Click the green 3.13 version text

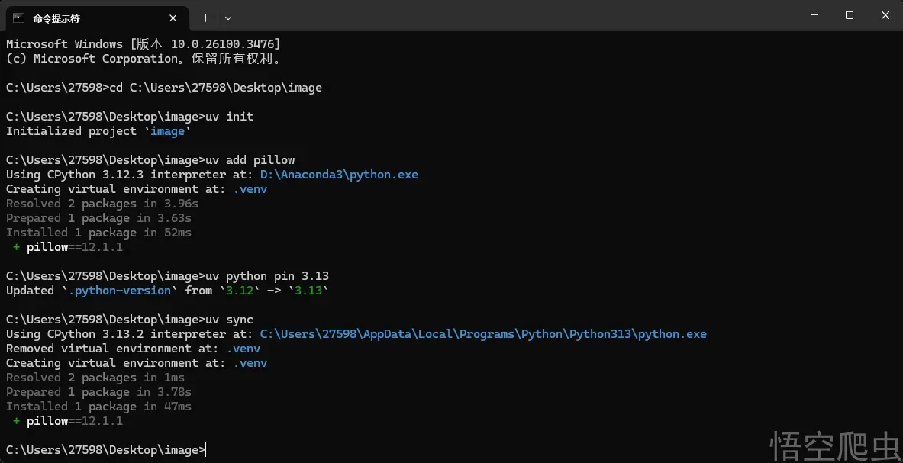pyautogui.click(x=308, y=291)
